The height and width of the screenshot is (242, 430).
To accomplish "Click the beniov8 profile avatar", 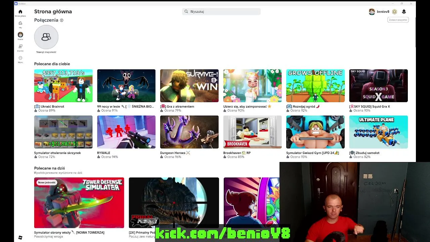I will (372, 12).
